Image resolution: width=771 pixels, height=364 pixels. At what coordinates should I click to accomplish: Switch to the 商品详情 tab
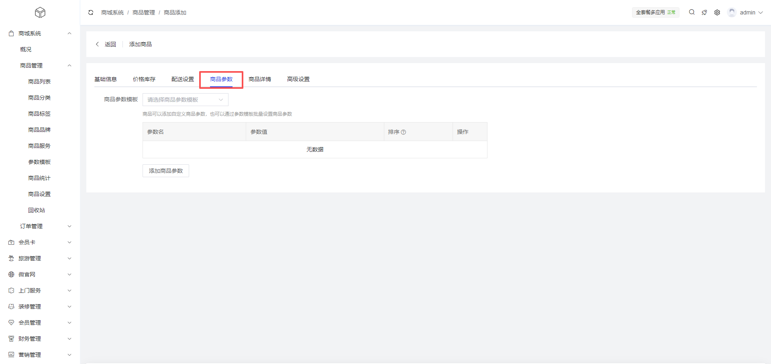260,79
